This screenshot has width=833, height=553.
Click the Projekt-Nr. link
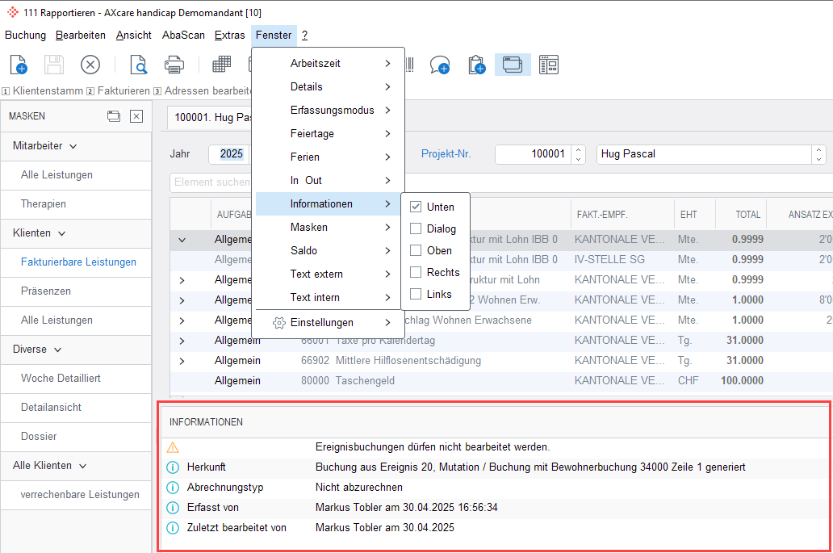coord(446,153)
